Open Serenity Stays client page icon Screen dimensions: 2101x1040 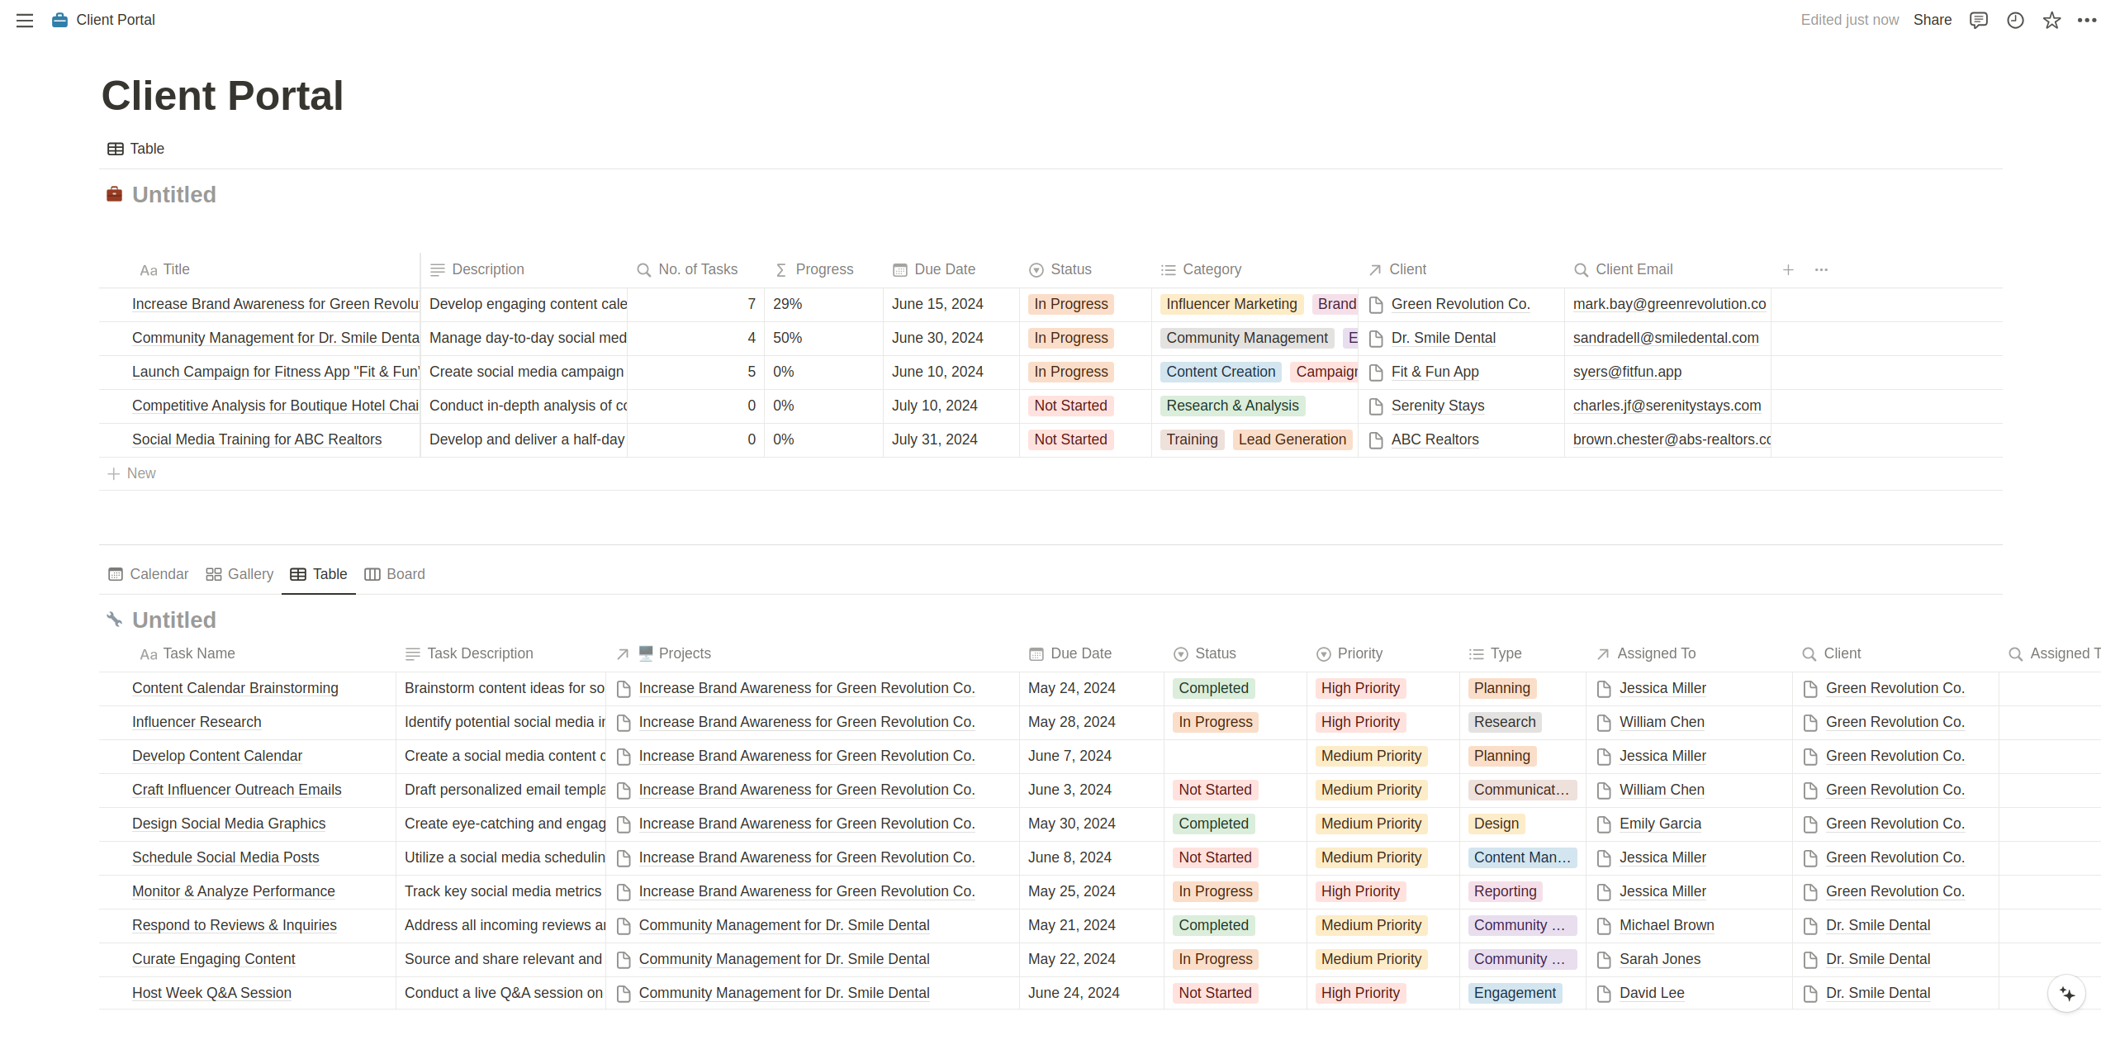tap(1376, 406)
